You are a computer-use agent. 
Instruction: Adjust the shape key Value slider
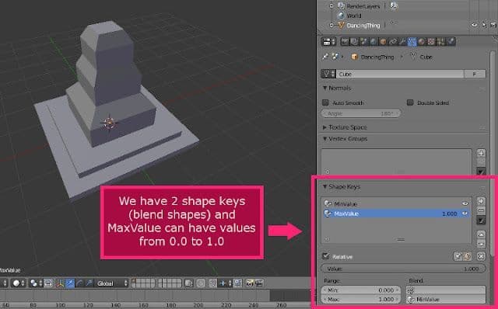pos(403,269)
